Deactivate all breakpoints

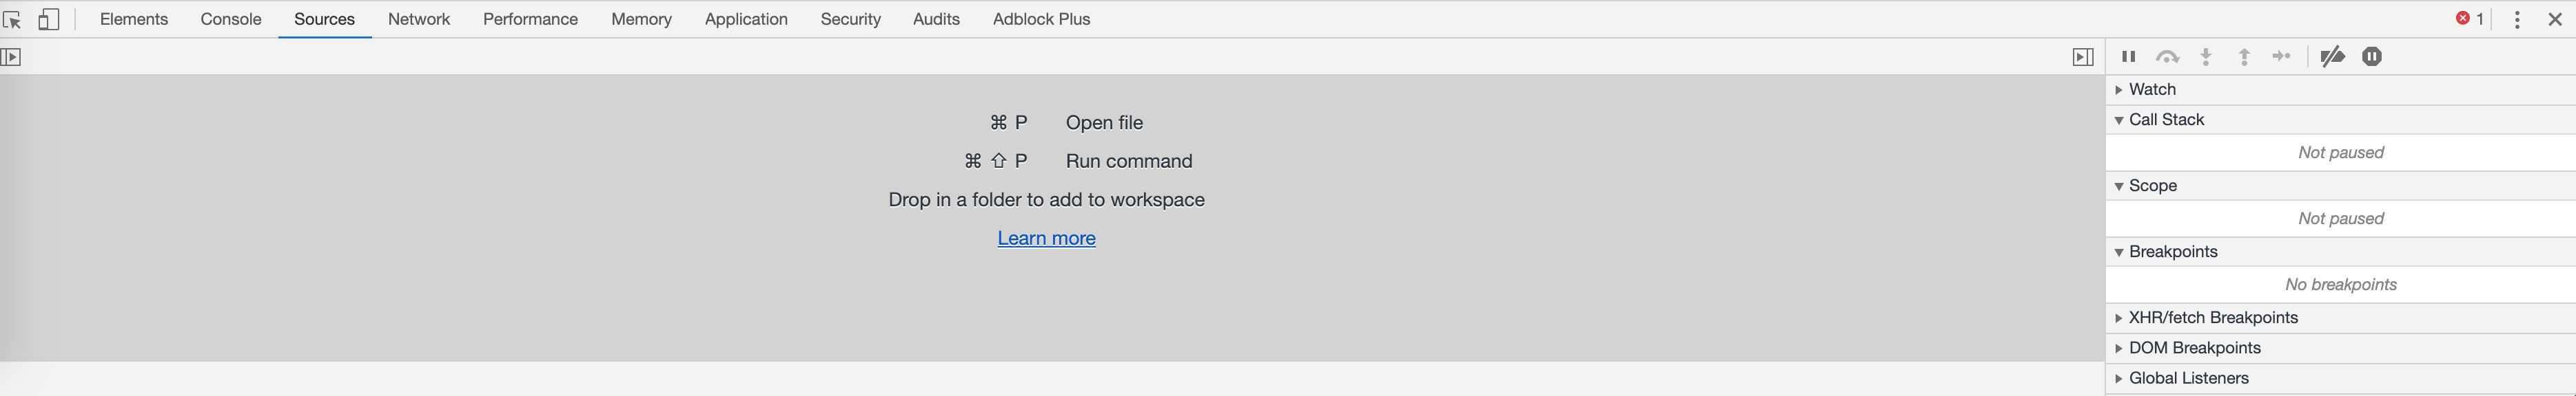[2332, 57]
